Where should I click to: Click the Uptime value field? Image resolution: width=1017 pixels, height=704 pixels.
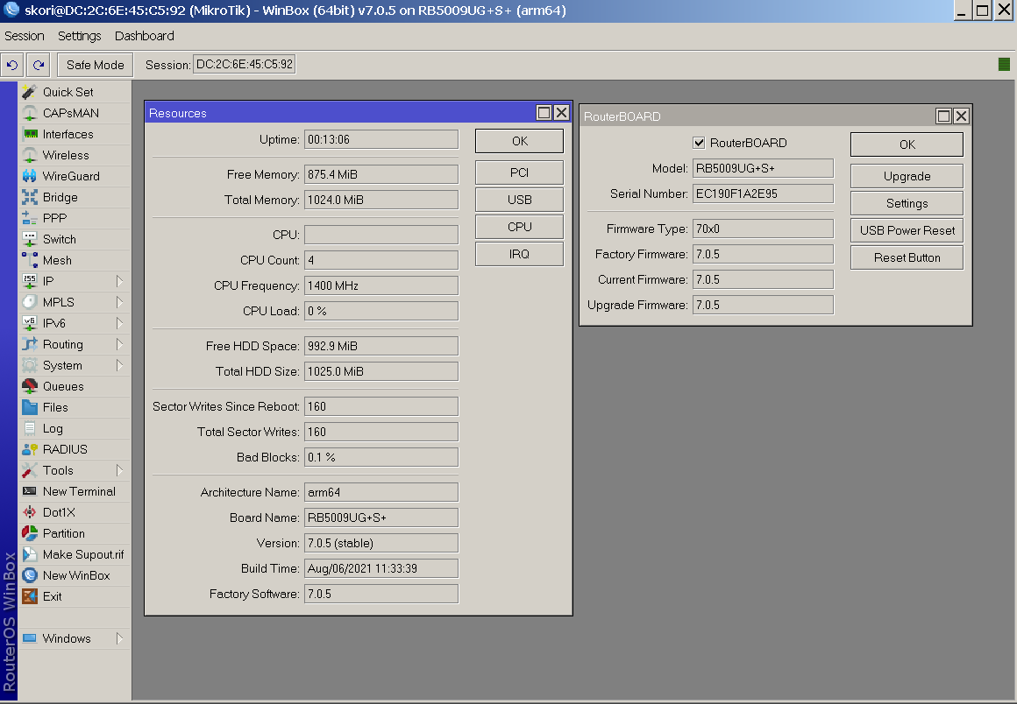381,140
